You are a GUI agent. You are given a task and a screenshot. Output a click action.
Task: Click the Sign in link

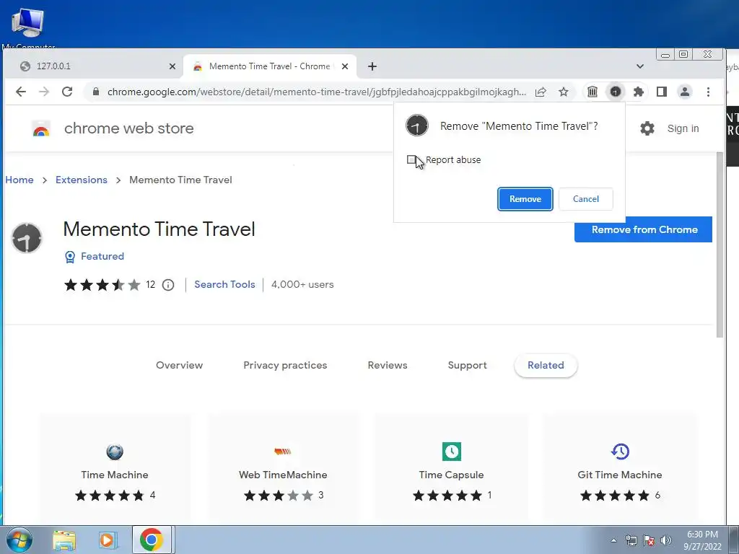(683, 128)
